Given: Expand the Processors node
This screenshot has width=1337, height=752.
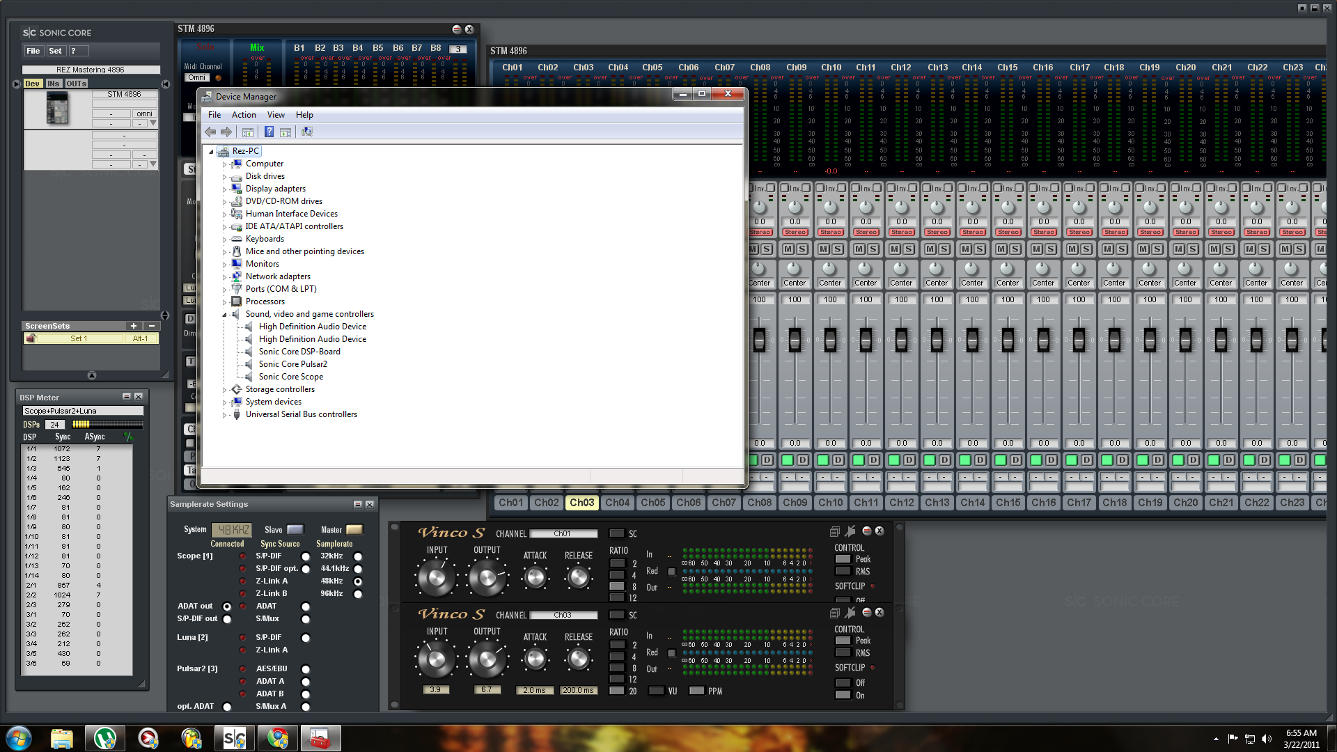Looking at the screenshot, I should (x=224, y=302).
